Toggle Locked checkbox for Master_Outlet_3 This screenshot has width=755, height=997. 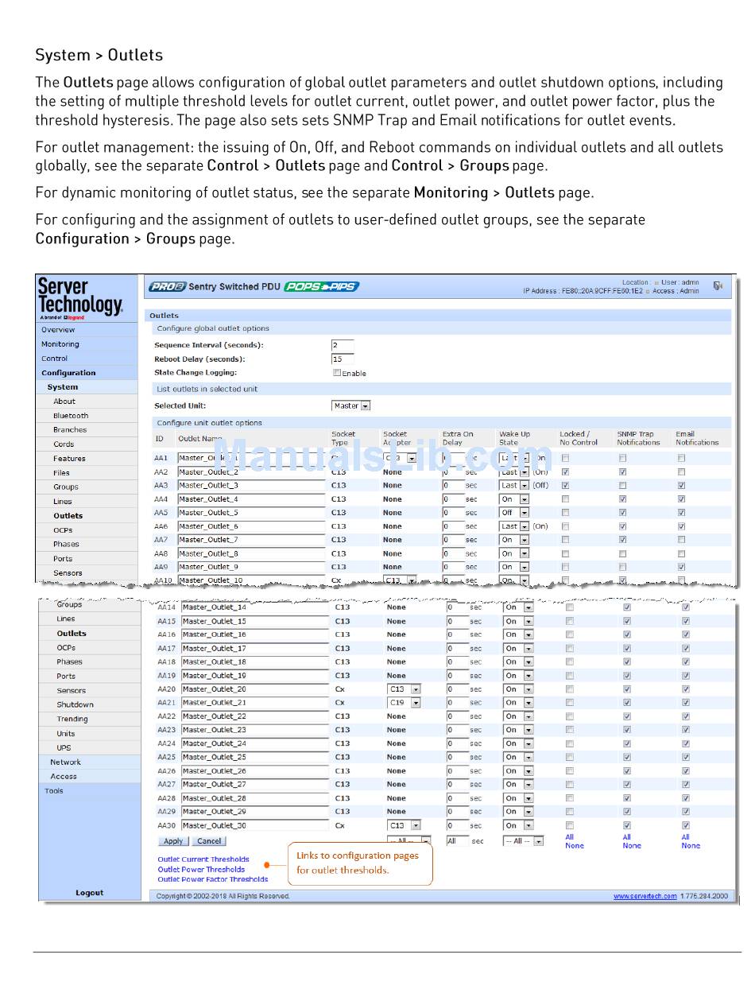[565, 485]
